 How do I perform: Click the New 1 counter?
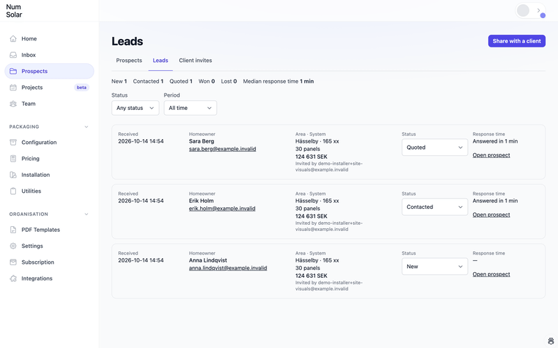(119, 81)
